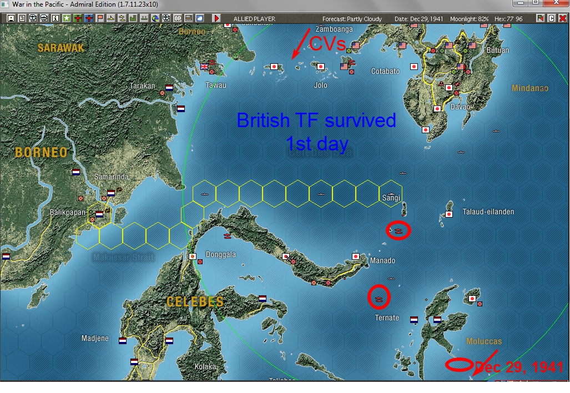Select the ship icon in the Sangi hex
570x393 pixels.
(391, 194)
